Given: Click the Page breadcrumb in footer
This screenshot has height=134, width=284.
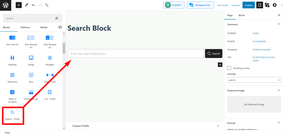Looking at the screenshot, I should [7, 133].
